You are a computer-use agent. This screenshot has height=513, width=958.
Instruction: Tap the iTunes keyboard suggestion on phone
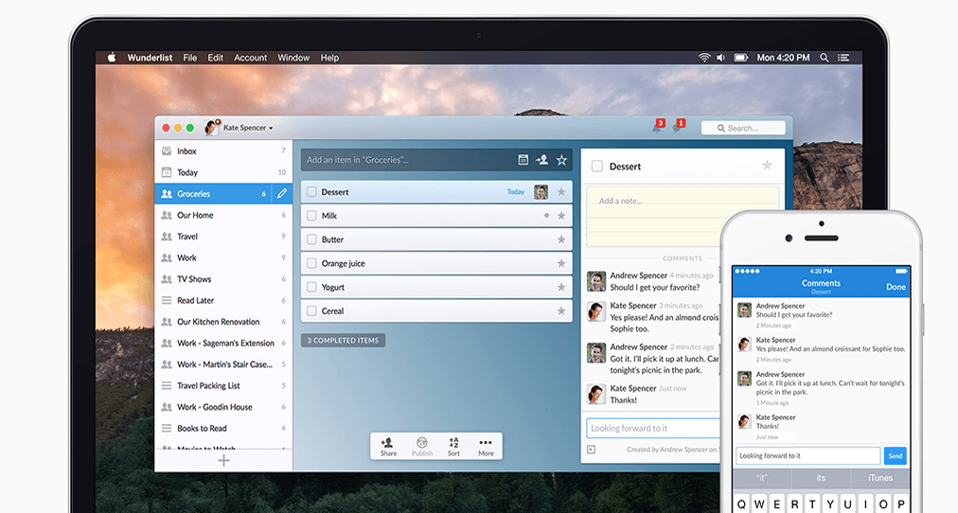tap(880, 478)
